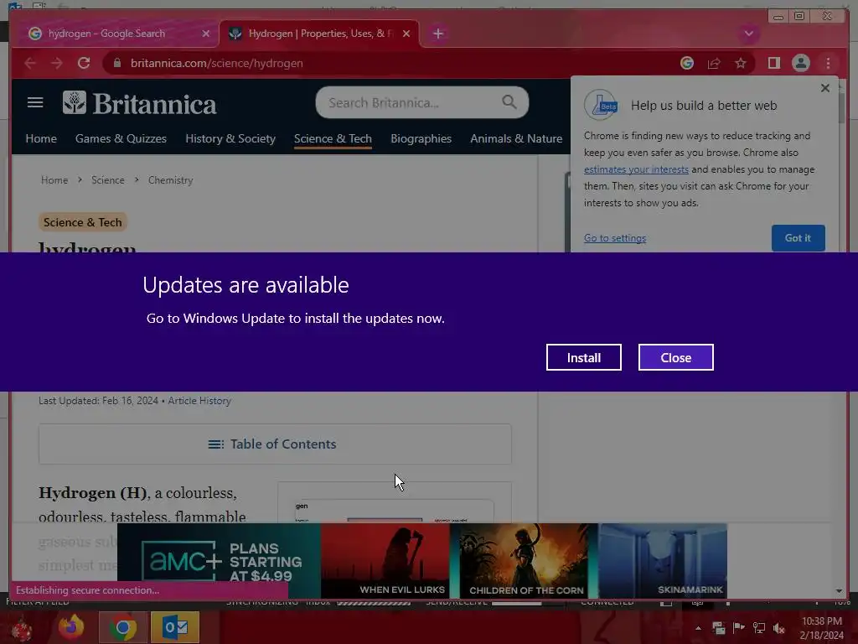Open Article History link
Image resolution: width=858 pixels, height=644 pixels.
click(x=199, y=401)
